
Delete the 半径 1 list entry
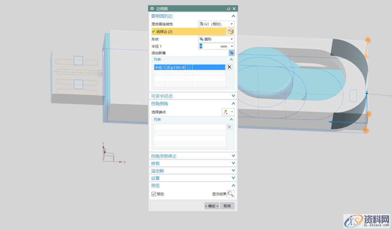tap(229, 67)
